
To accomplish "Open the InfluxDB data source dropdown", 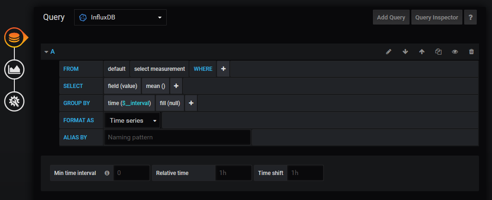I will tap(120, 18).
